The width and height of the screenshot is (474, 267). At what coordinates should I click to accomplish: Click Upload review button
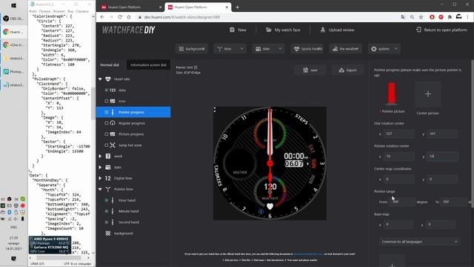(x=338, y=30)
